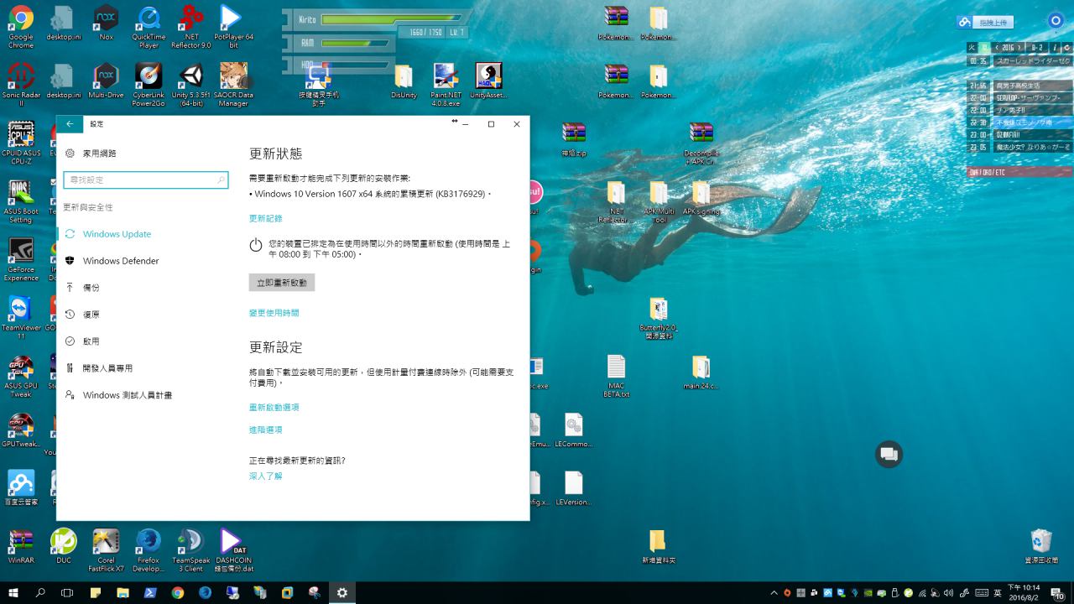
Task: Open Windows Defender in the sidebar
Action: tap(121, 261)
